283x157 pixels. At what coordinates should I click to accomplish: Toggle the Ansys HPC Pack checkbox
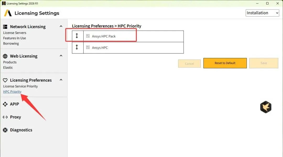pyautogui.click(x=88, y=36)
